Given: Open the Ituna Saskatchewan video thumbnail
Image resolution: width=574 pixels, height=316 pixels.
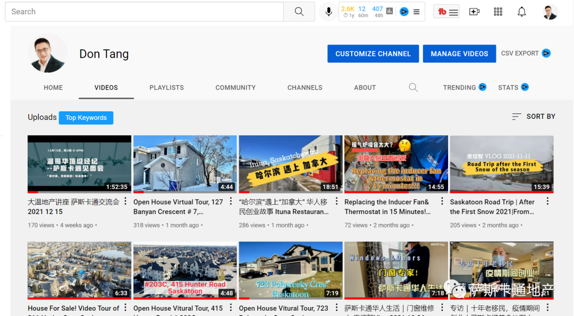Looking at the screenshot, I should (x=291, y=164).
